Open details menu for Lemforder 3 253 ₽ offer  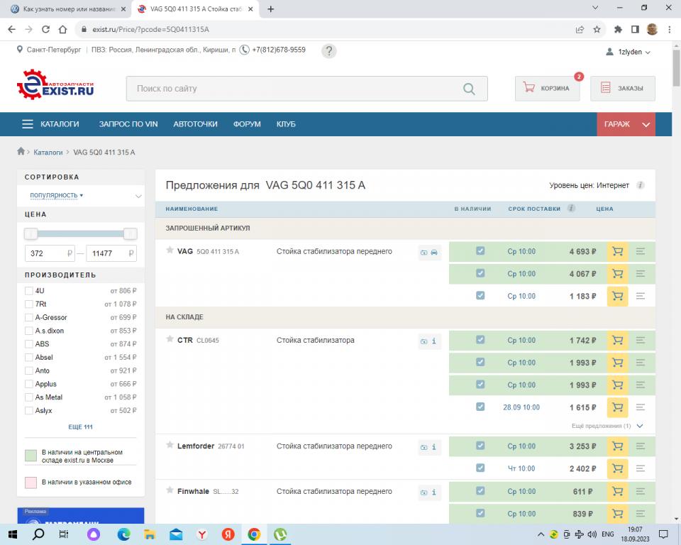(640, 446)
